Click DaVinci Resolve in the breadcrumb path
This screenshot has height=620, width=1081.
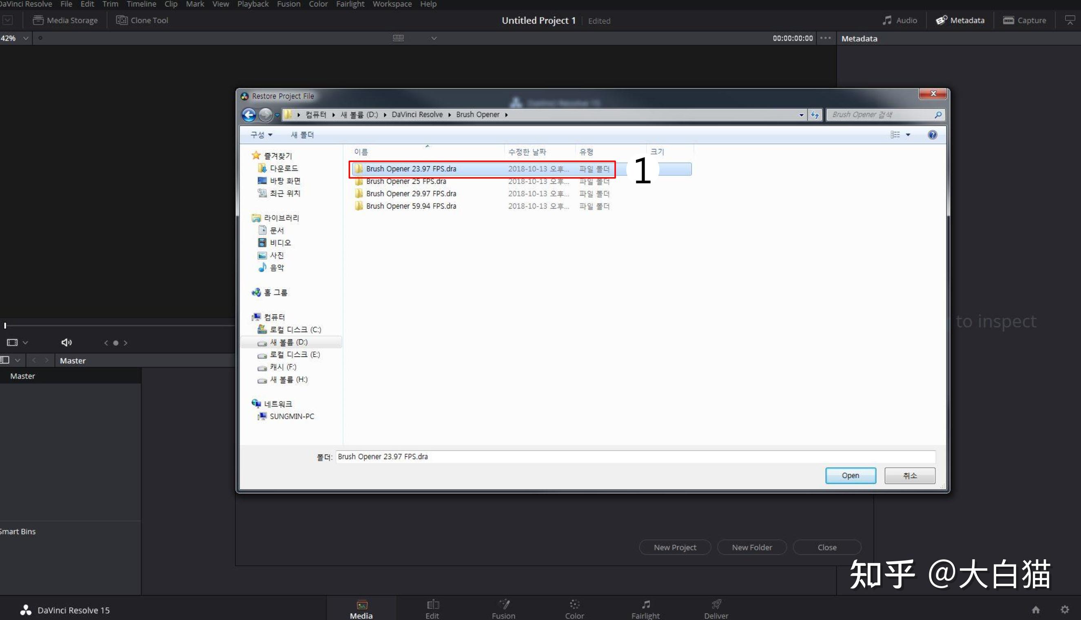[416, 114]
